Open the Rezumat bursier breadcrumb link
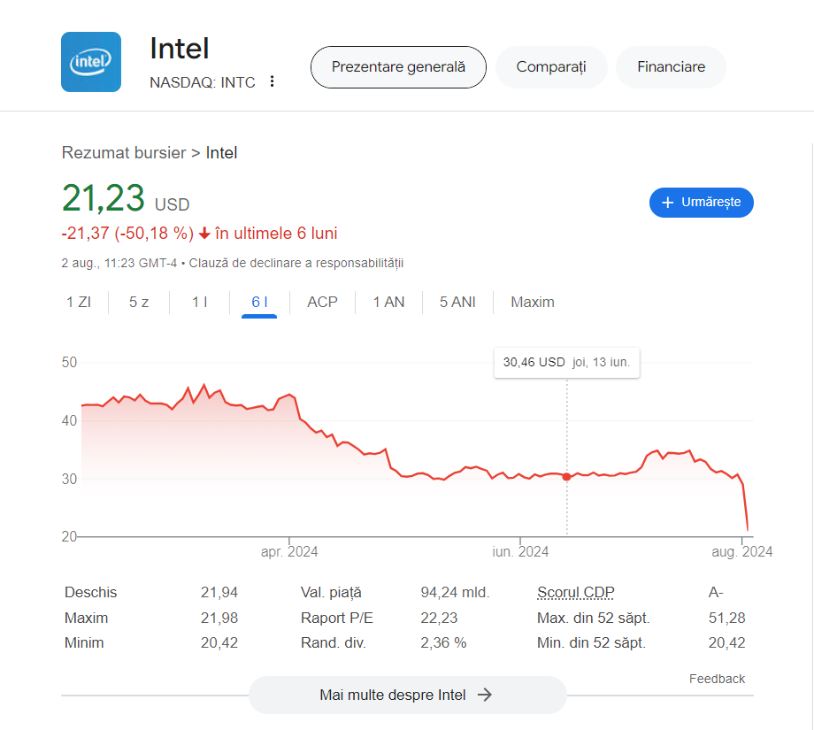 pyautogui.click(x=124, y=153)
